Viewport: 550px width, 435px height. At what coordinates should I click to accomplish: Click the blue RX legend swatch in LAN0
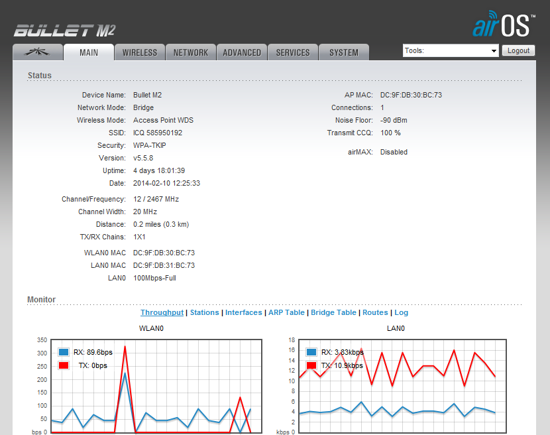point(311,352)
